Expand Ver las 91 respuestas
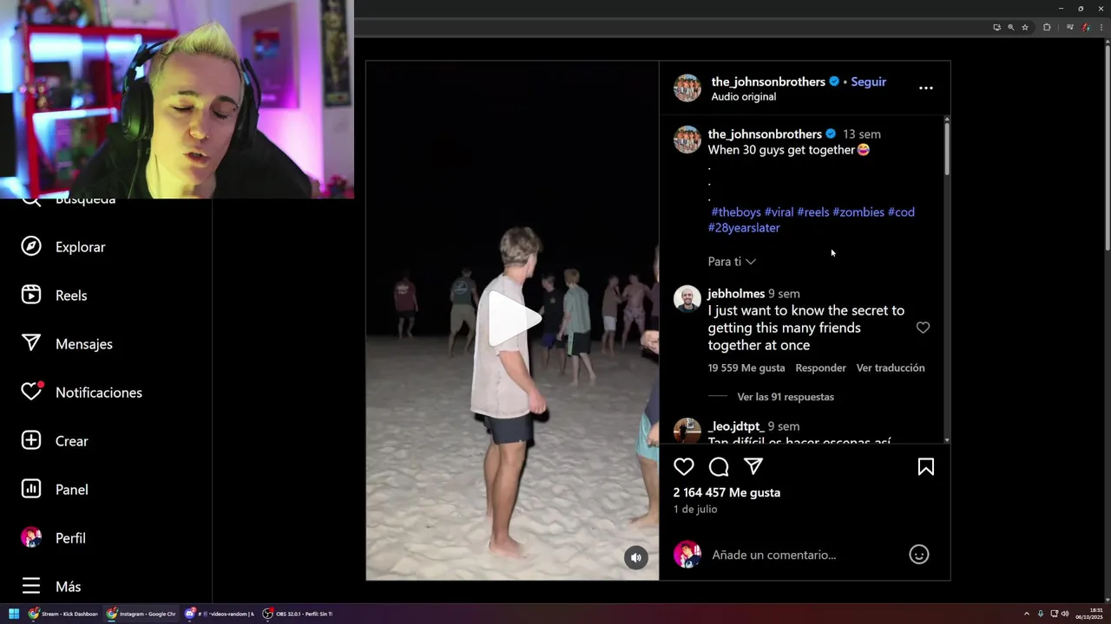Viewport: 1111px width, 624px height. (x=786, y=397)
